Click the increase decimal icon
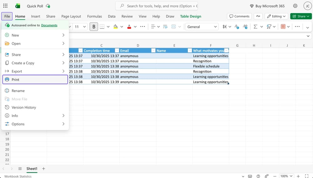This screenshot has height=178, width=313. click(x=237, y=27)
